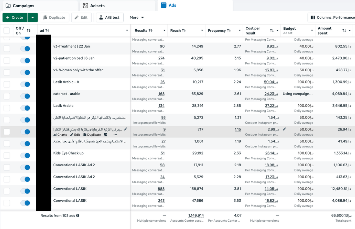Sort ads by the ad name column arrows
355x229 pixels.
pos(47,30)
